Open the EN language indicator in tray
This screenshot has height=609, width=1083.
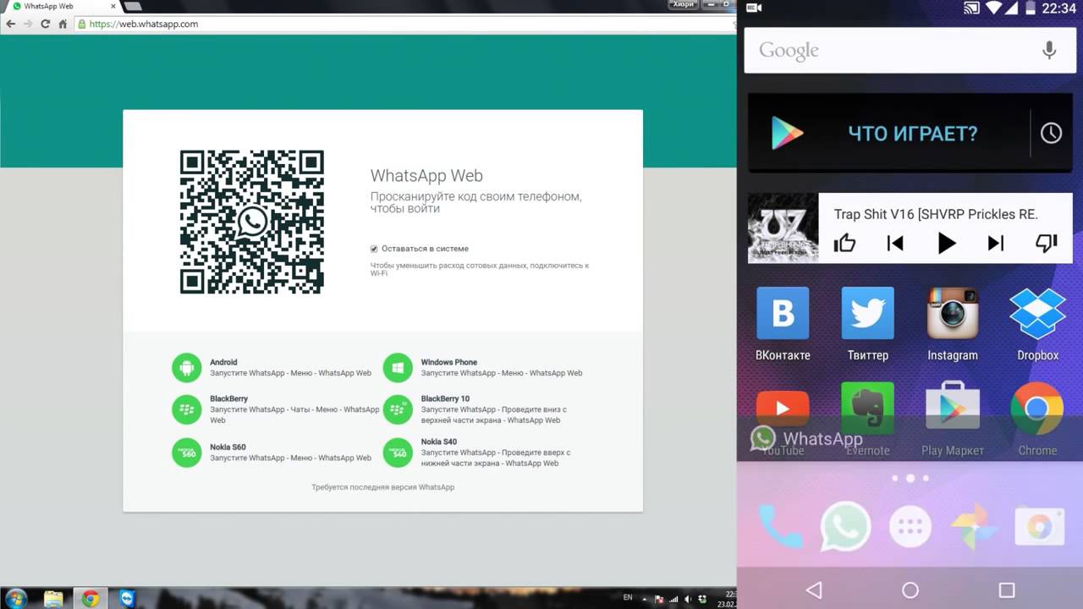[x=628, y=597]
